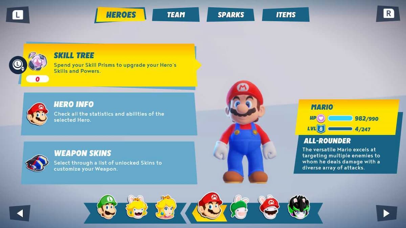The image size is (406, 228).
Task: Open the SPARKS tab
Action: [231, 15]
